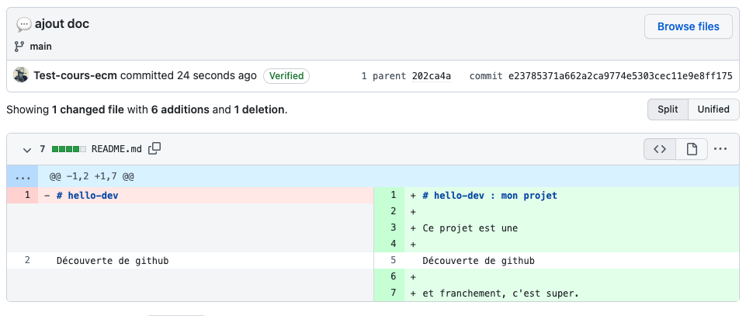The width and height of the screenshot is (753, 316).
Task: Open the three-dot file options menu
Action: tap(720, 149)
